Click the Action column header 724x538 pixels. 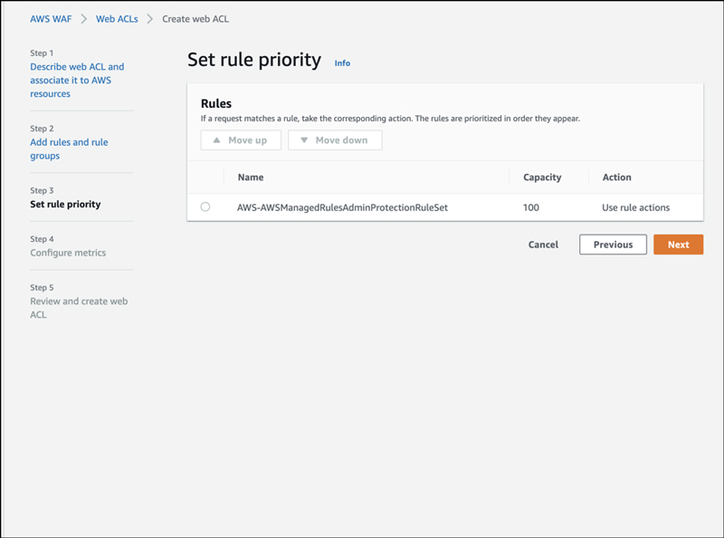point(616,178)
